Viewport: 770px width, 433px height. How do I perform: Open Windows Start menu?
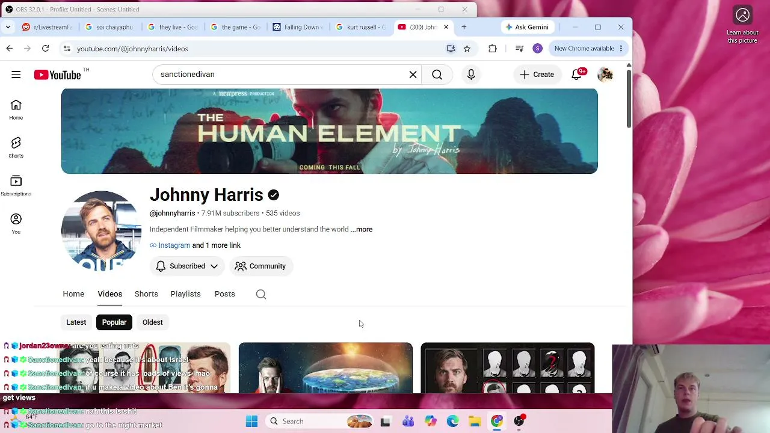(x=252, y=422)
